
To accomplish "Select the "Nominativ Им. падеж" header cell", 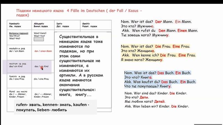I will point(19,25).
